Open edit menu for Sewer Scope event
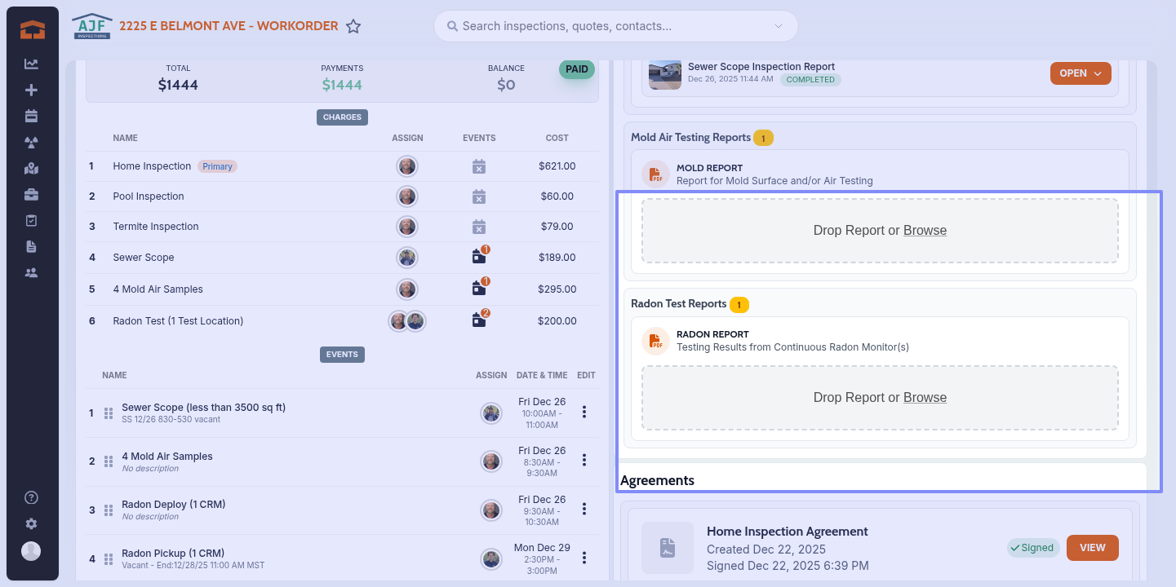Screen dimensions: 1176x587 tap(584, 413)
